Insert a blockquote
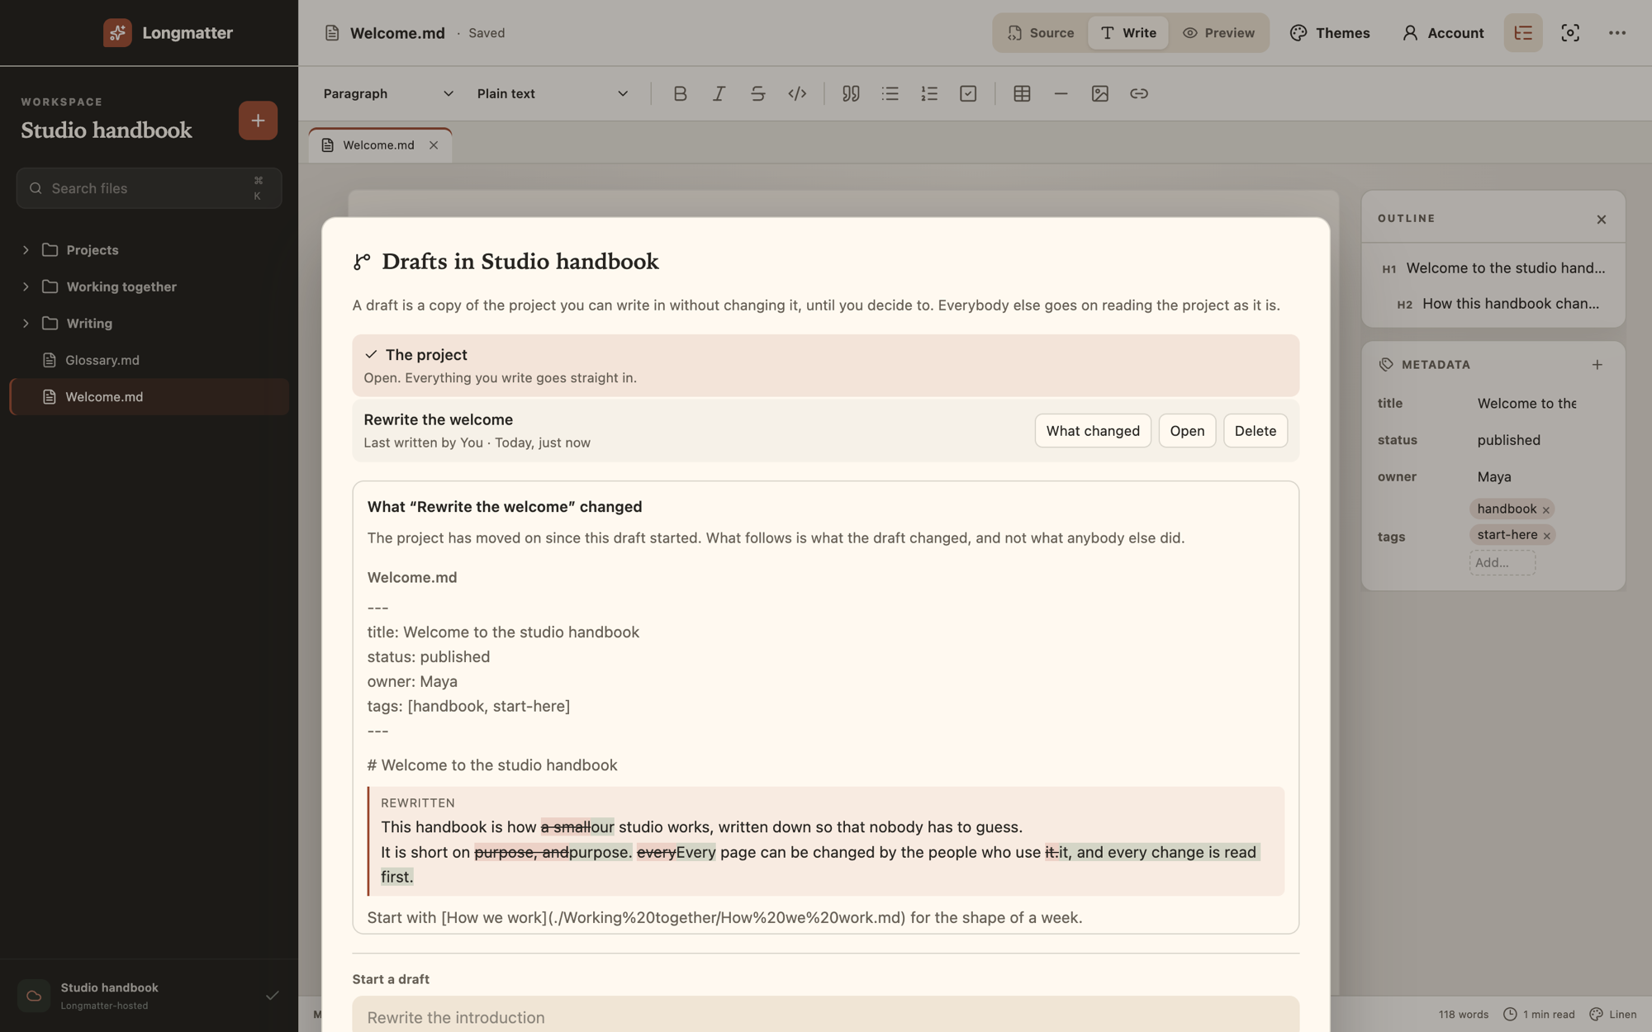This screenshot has height=1032, width=1652. [x=851, y=93]
